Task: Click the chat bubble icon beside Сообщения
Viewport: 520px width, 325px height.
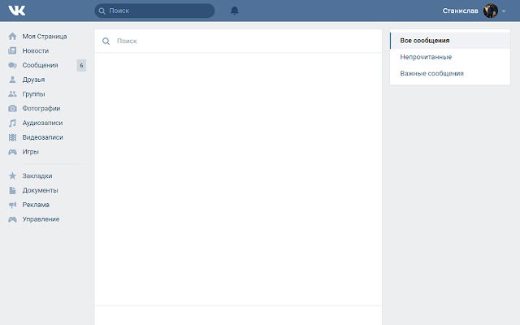Action: pyautogui.click(x=12, y=65)
